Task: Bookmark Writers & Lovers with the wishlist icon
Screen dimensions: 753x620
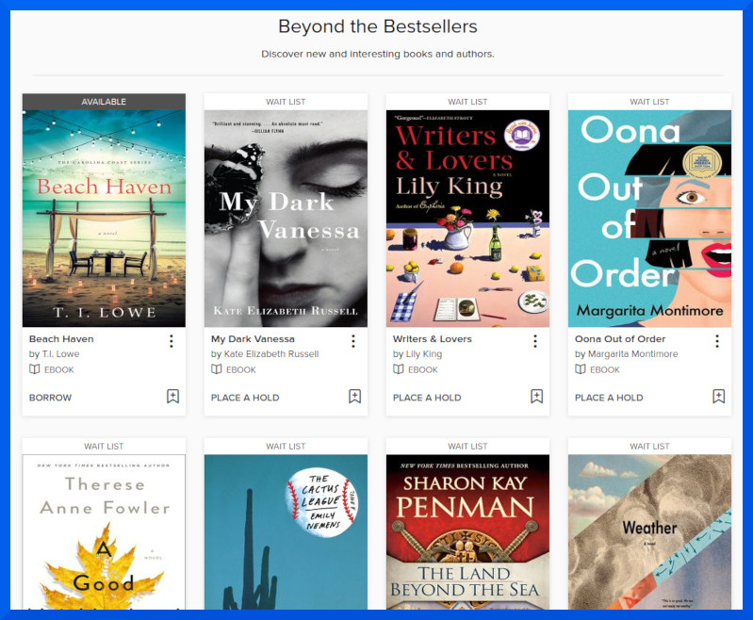Action: (537, 396)
